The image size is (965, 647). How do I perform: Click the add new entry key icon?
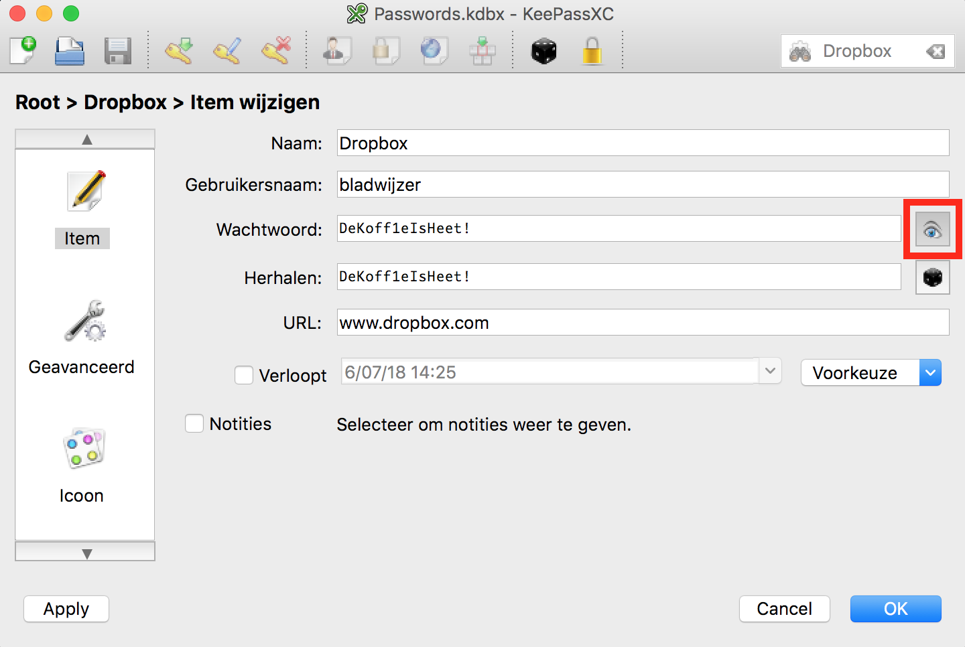coord(179,51)
